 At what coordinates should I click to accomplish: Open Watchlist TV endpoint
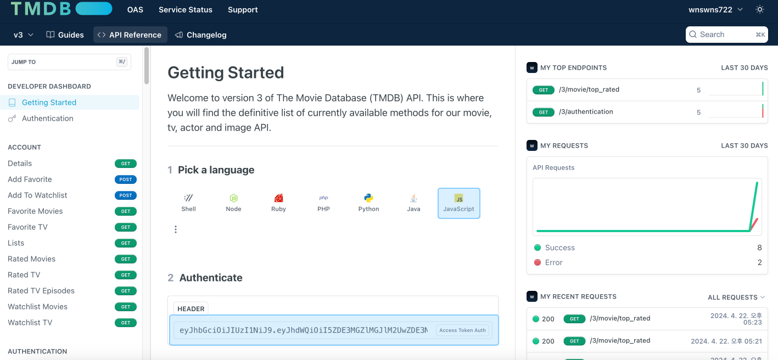71,323
